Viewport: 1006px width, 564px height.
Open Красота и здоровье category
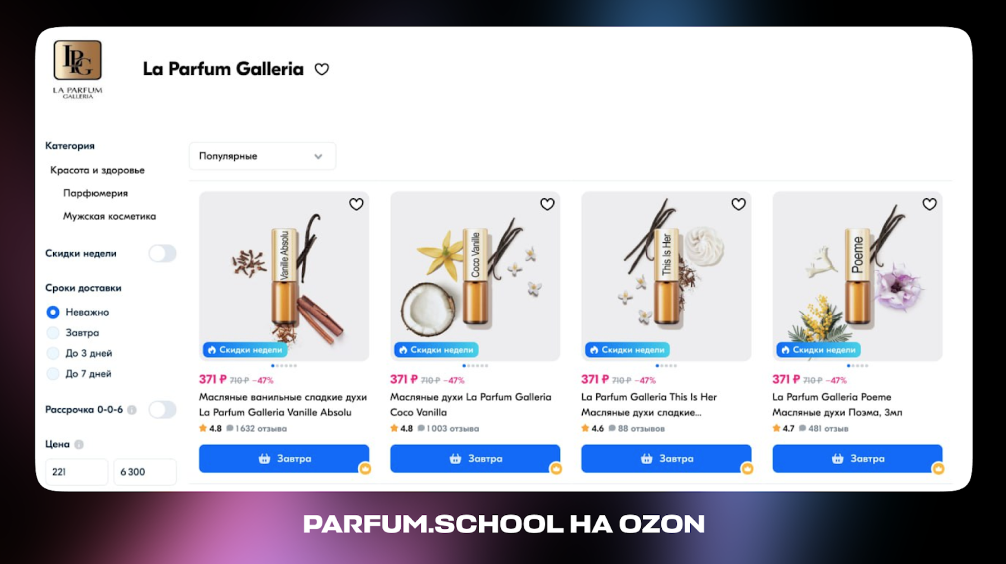tap(97, 170)
